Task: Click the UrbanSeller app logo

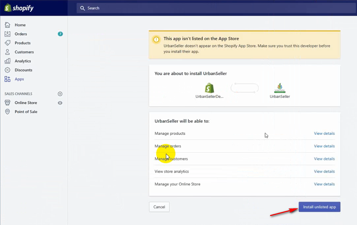Action: coord(280,88)
